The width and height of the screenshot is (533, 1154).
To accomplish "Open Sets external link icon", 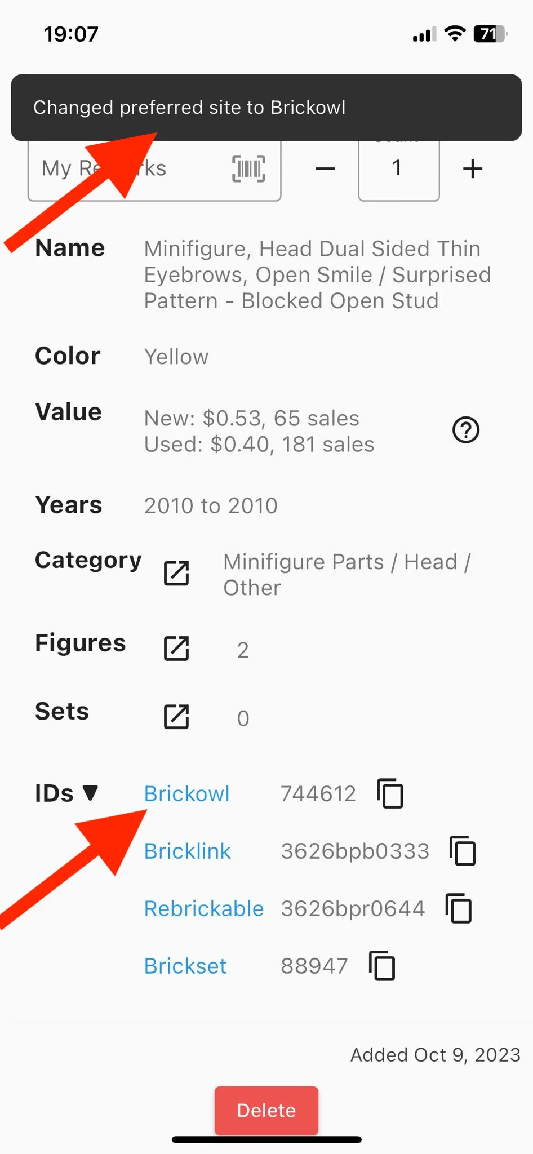I will (176, 717).
